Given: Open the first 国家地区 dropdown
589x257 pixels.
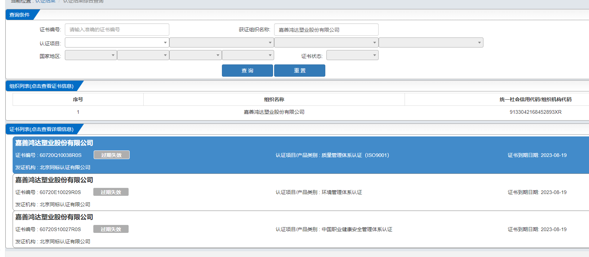Looking at the screenshot, I should point(91,55).
